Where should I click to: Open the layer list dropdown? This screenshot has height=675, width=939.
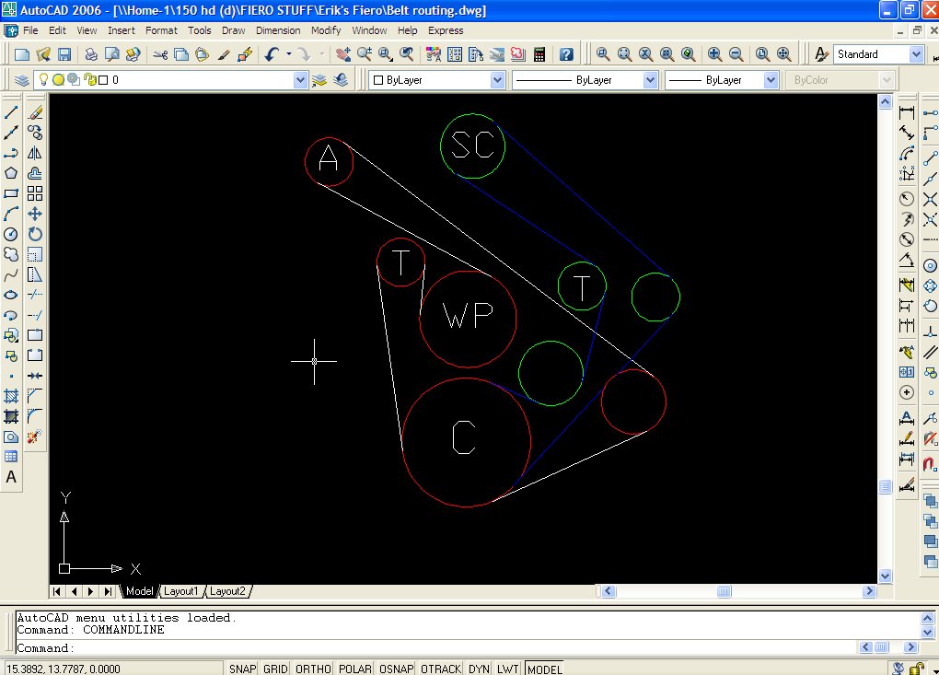(301, 80)
